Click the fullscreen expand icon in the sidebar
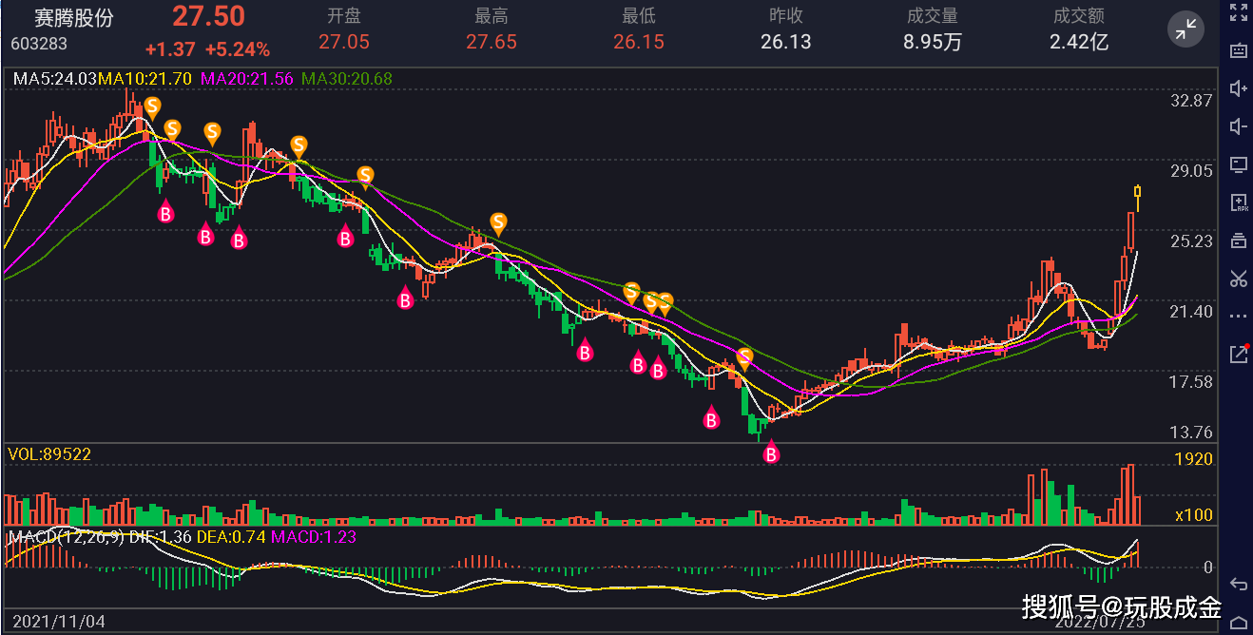 coord(1238,12)
